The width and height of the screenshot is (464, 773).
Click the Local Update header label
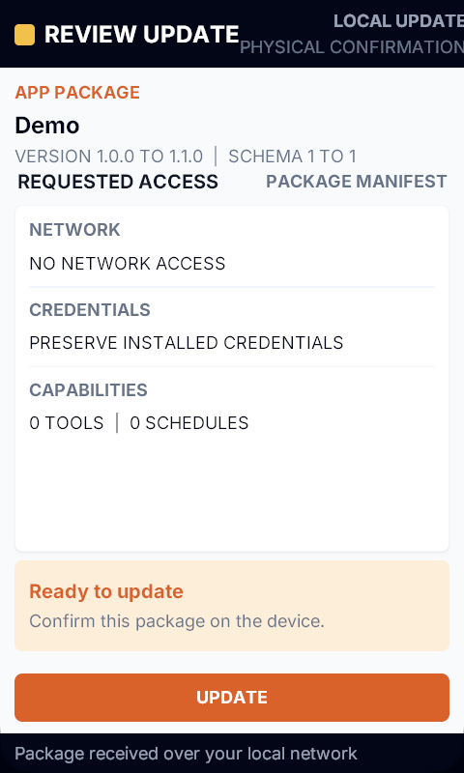click(x=398, y=20)
